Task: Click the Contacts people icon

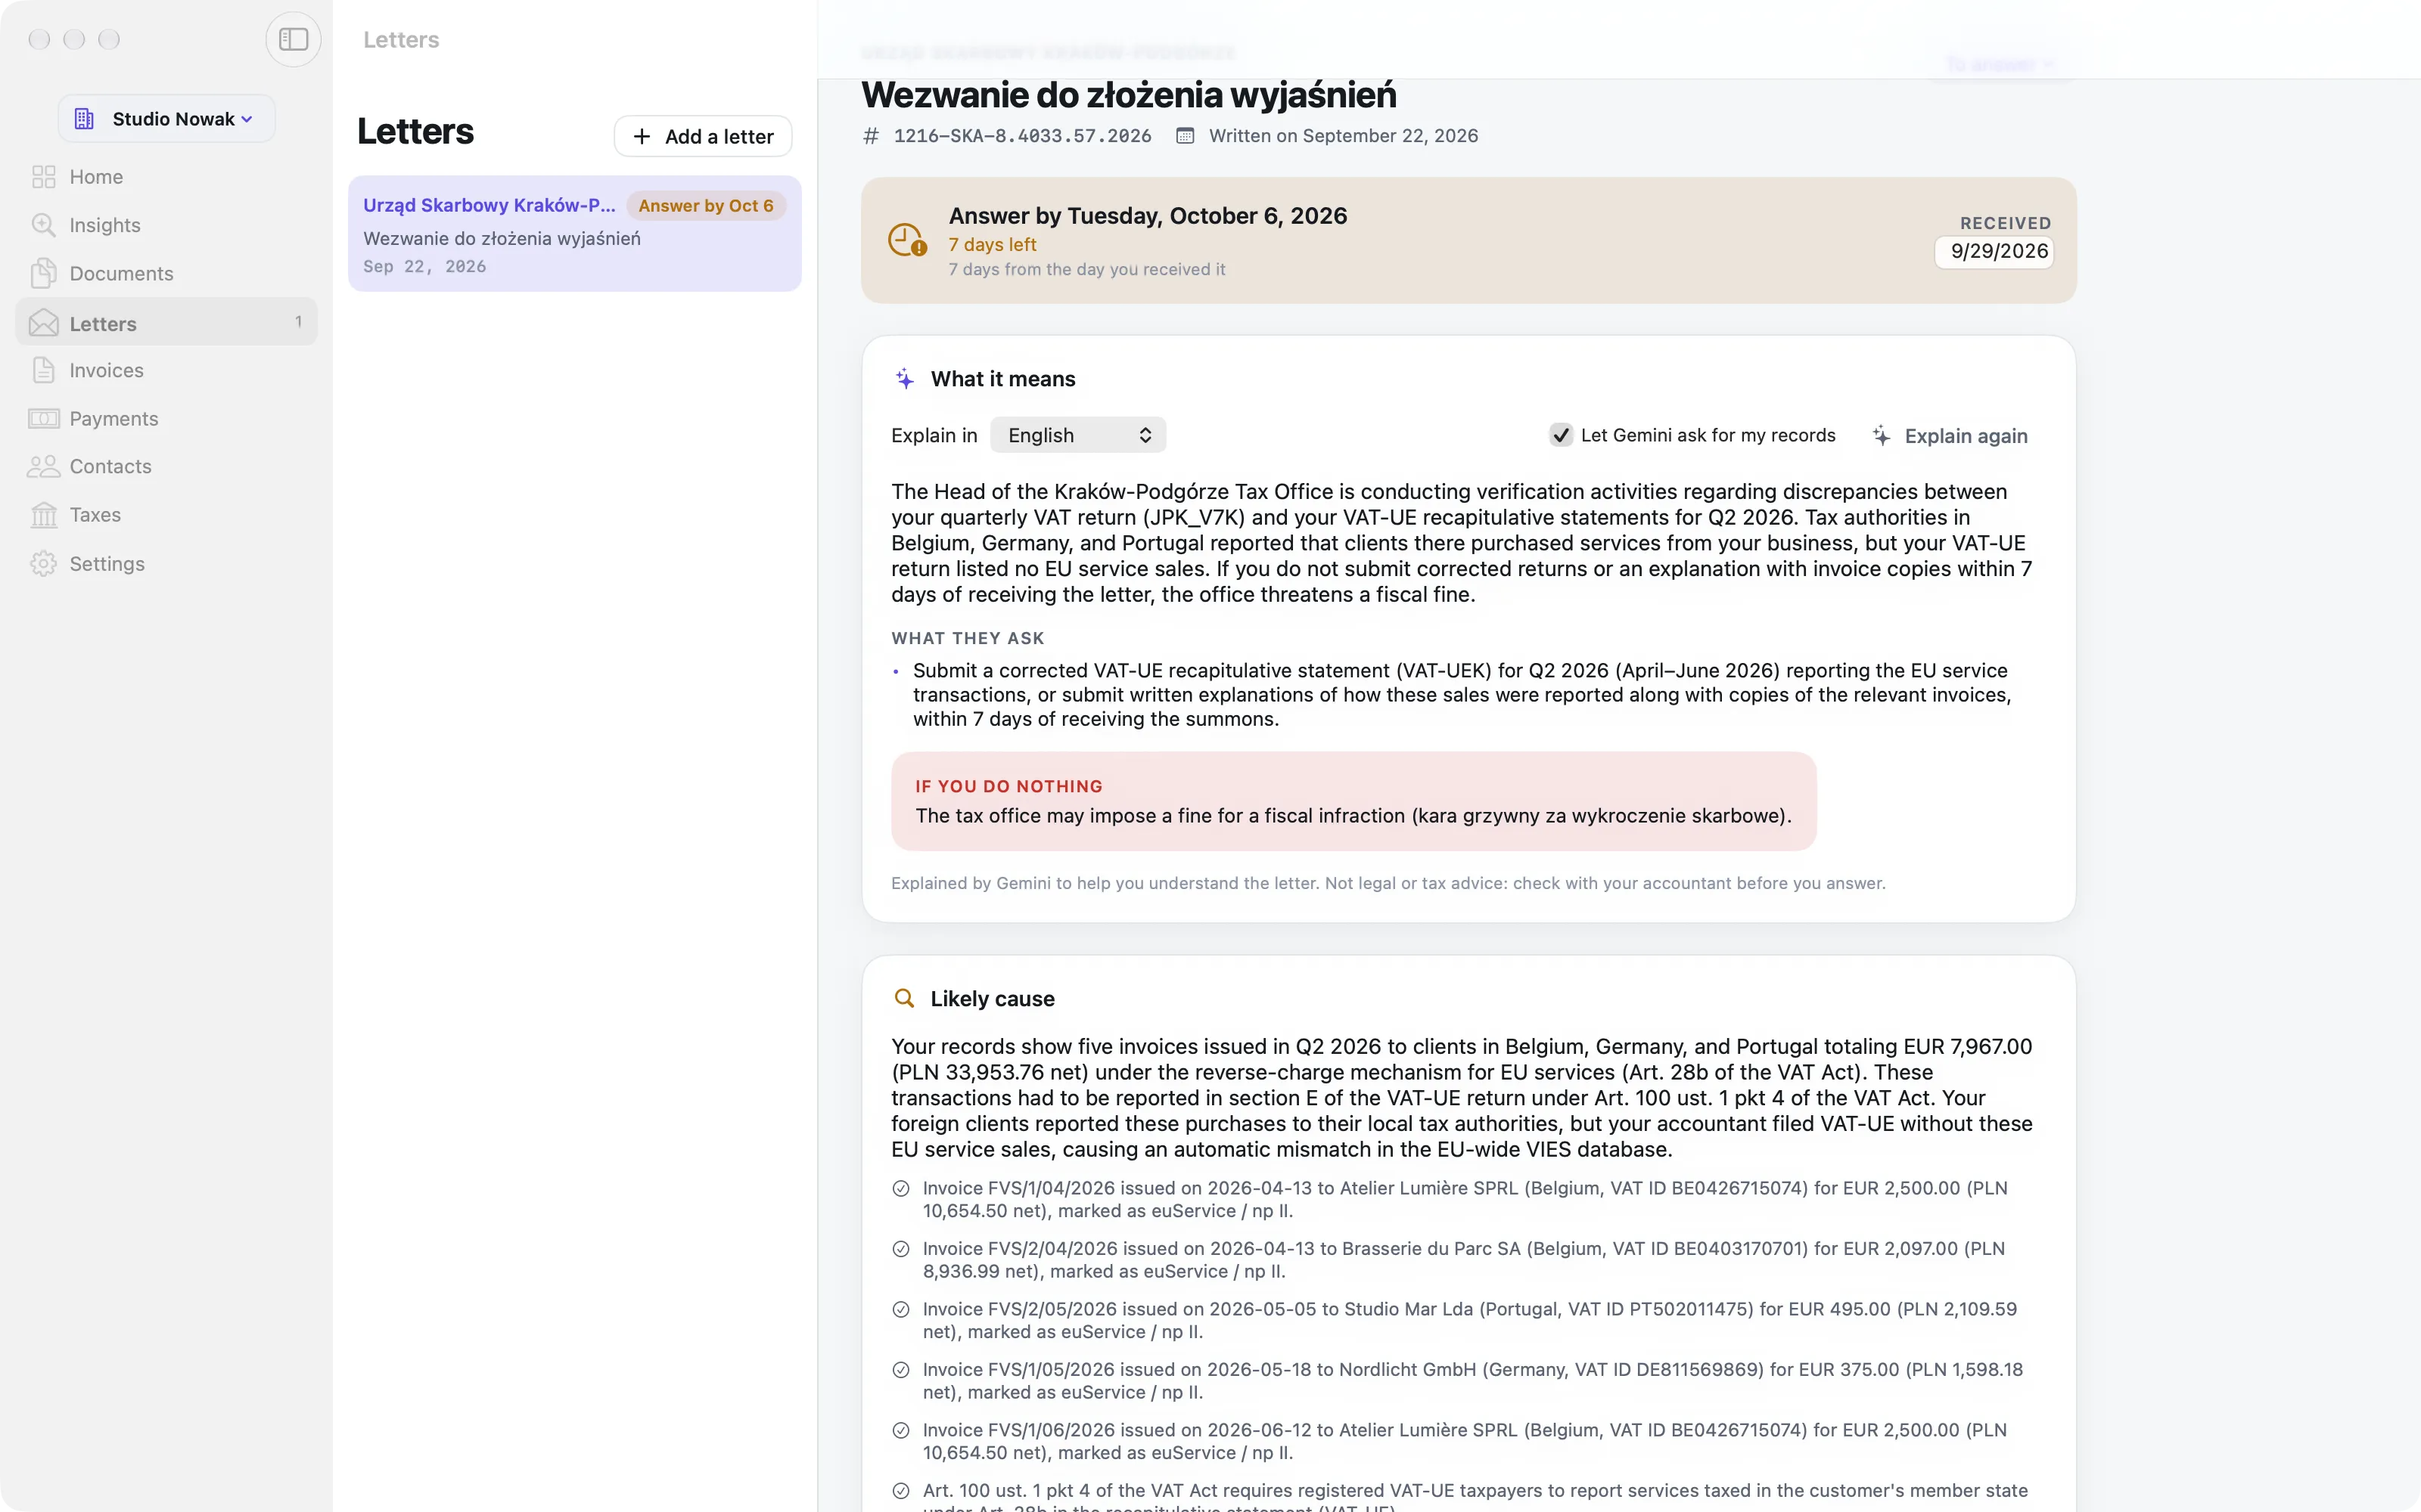Action: tap(43, 466)
